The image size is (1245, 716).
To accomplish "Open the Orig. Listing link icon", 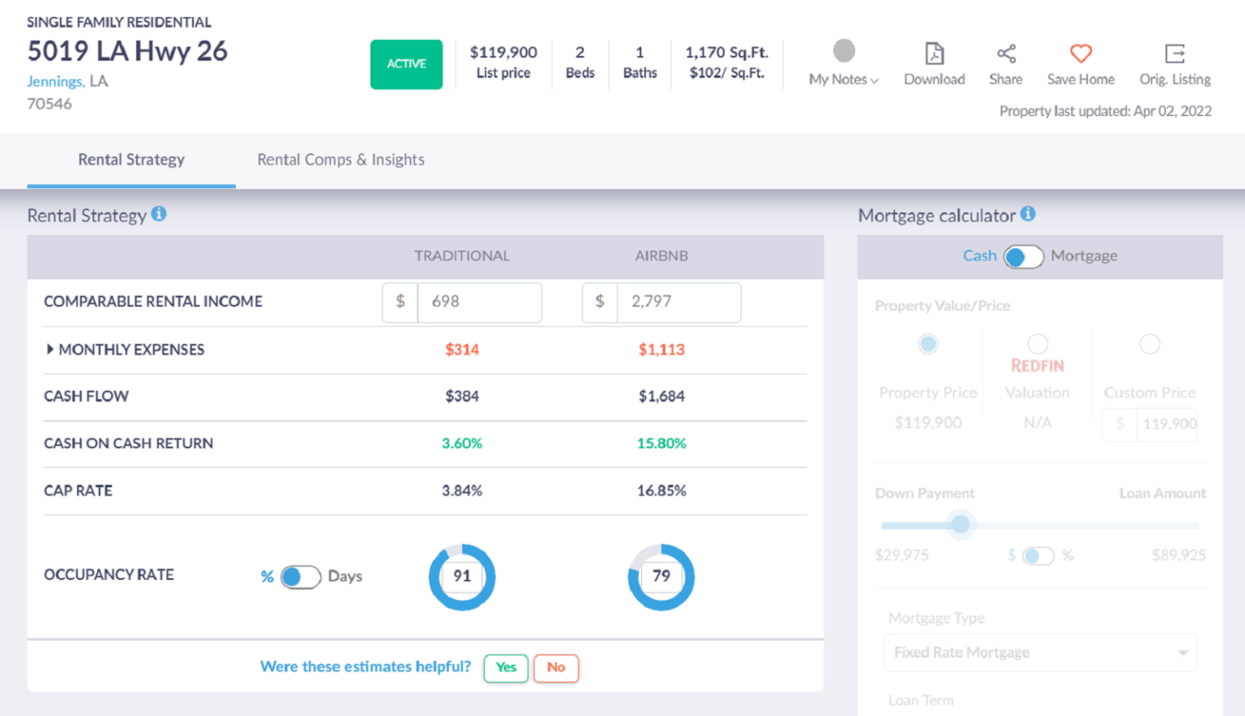I will (1174, 54).
